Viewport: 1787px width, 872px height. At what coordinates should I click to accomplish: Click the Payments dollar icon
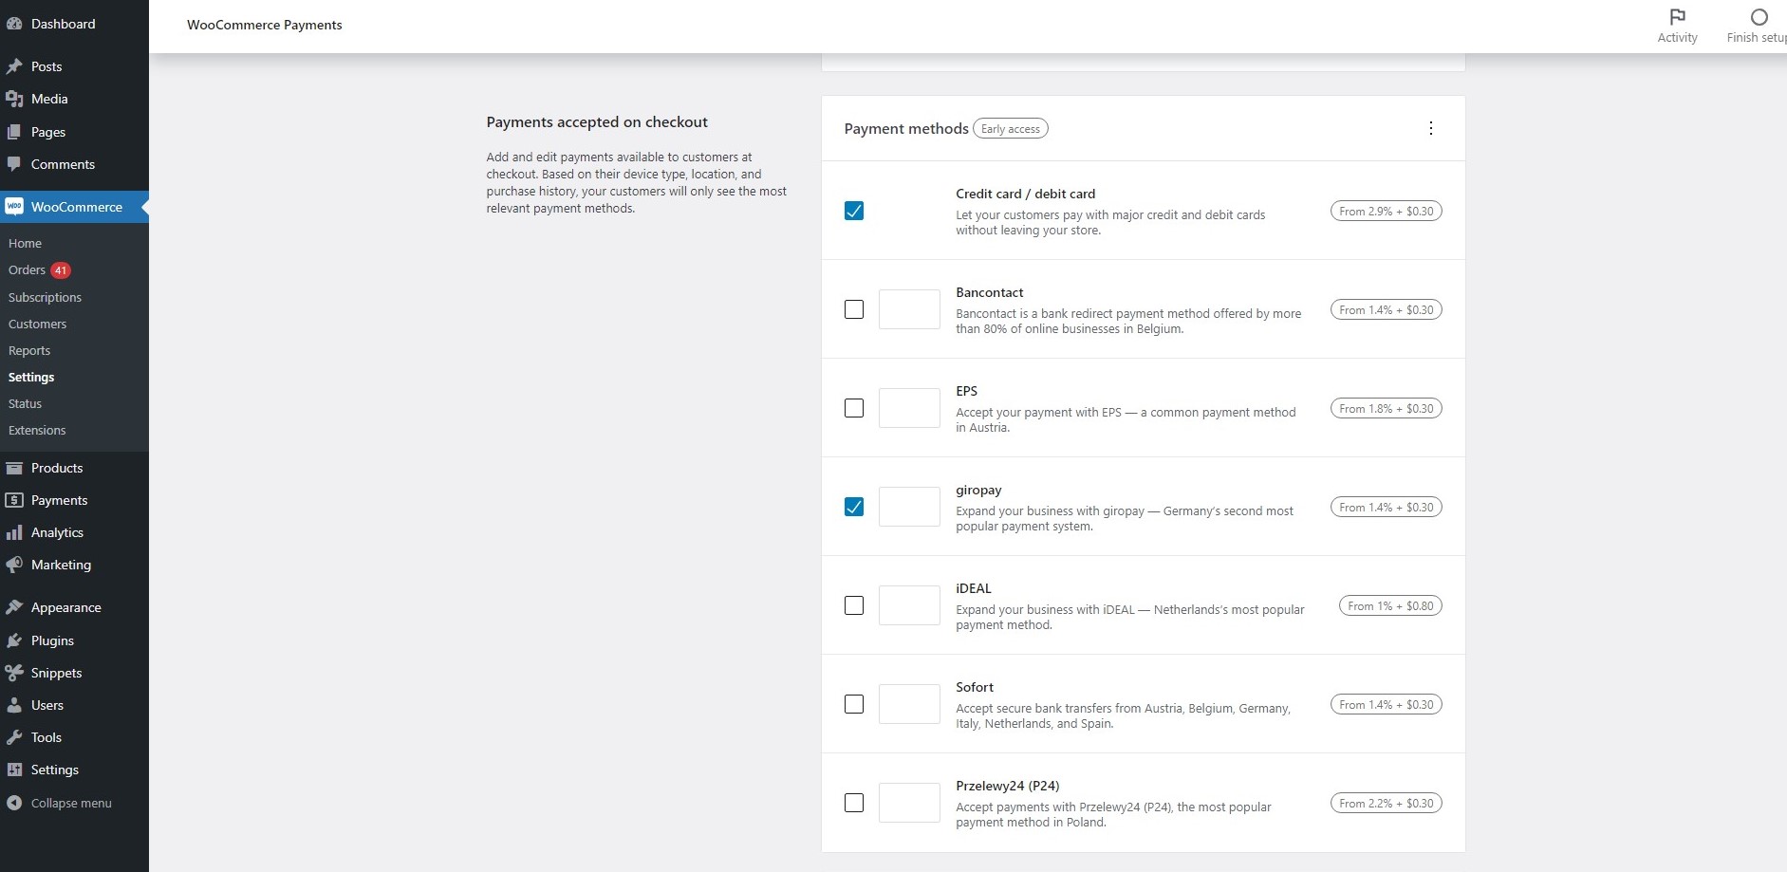pyautogui.click(x=14, y=500)
